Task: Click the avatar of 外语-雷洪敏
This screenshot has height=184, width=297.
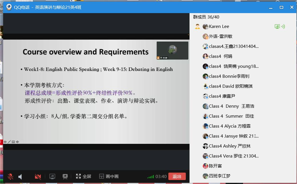Action: click(205, 36)
